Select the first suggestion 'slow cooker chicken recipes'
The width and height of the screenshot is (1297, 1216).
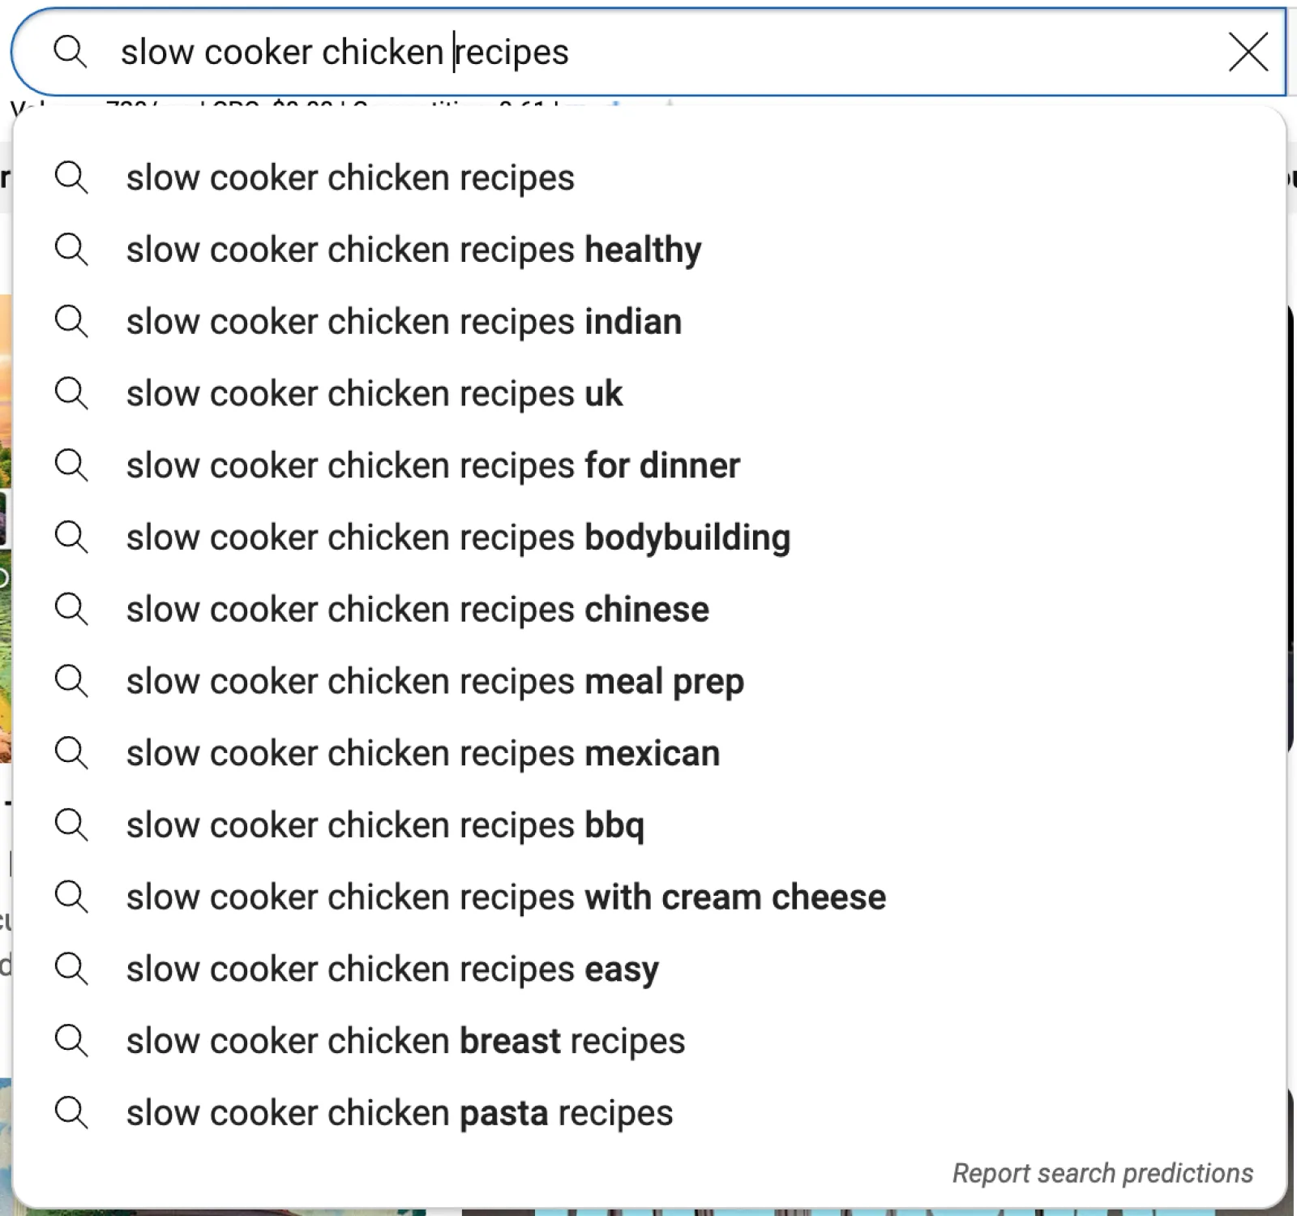(350, 178)
